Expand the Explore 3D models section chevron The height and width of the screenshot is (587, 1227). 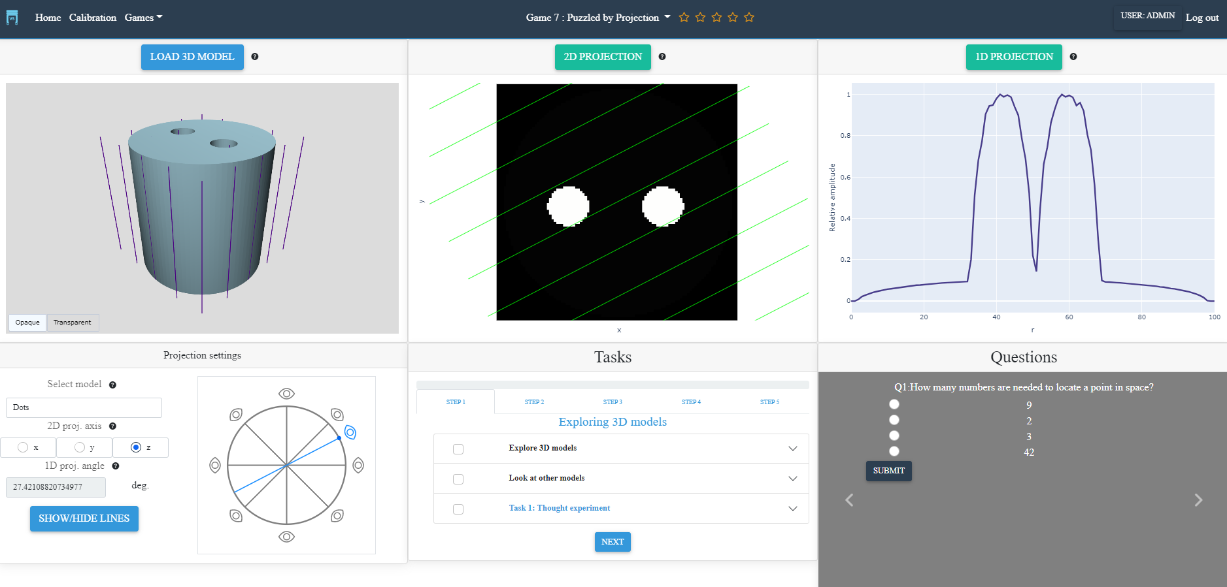click(x=793, y=449)
